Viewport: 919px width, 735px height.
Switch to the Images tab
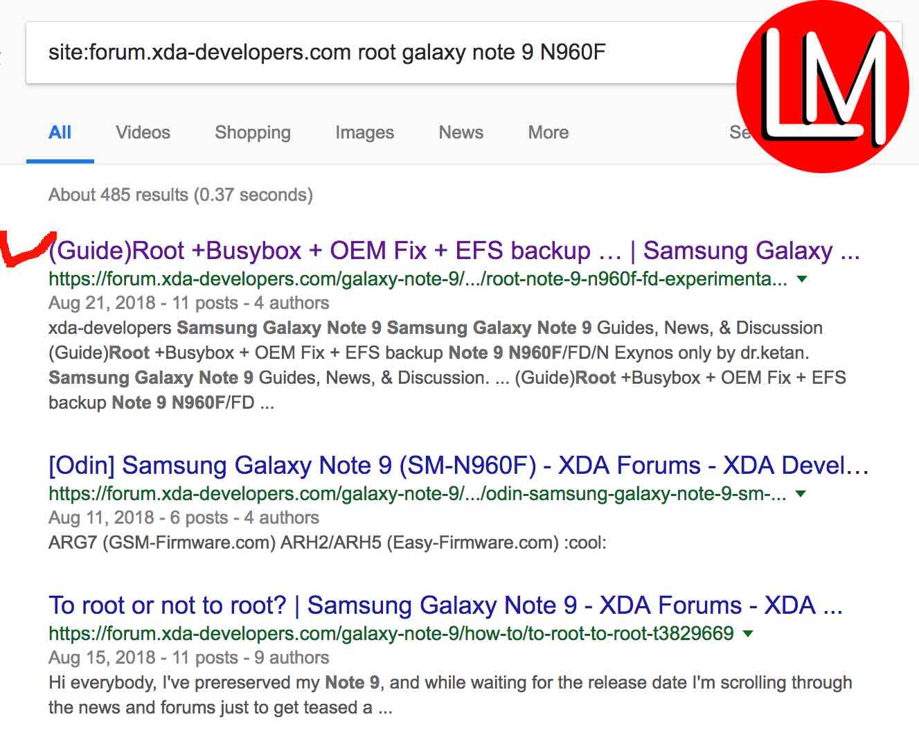[364, 132]
